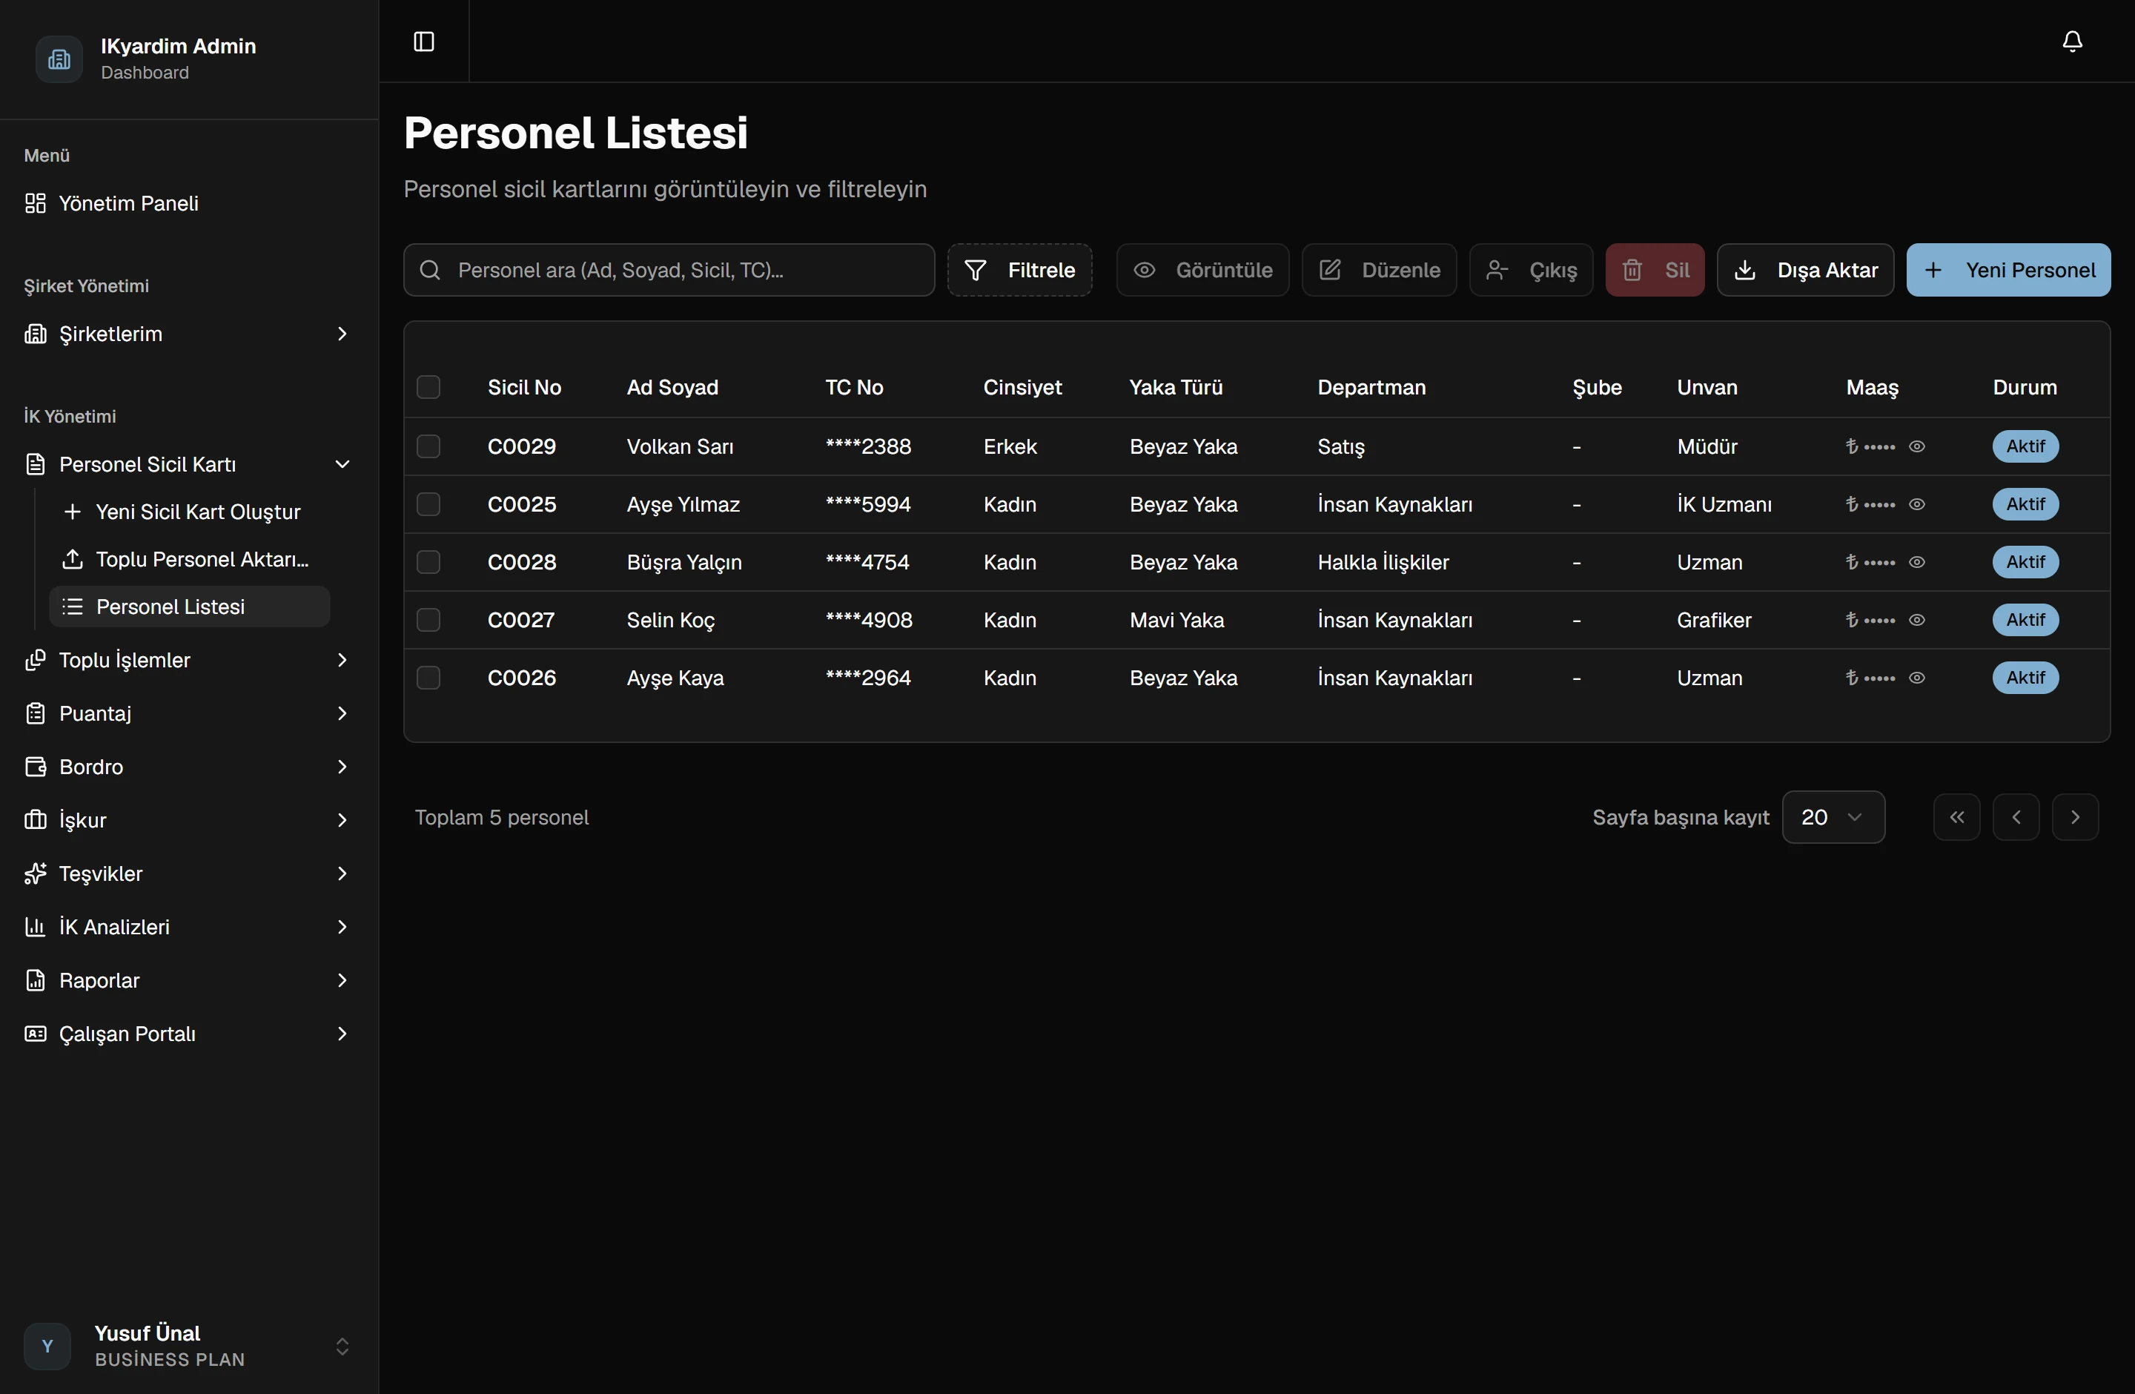Open the Yusuf Ünal account switcher arrows
This screenshot has height=1394, width=2135.
(x=342, y=1347)
